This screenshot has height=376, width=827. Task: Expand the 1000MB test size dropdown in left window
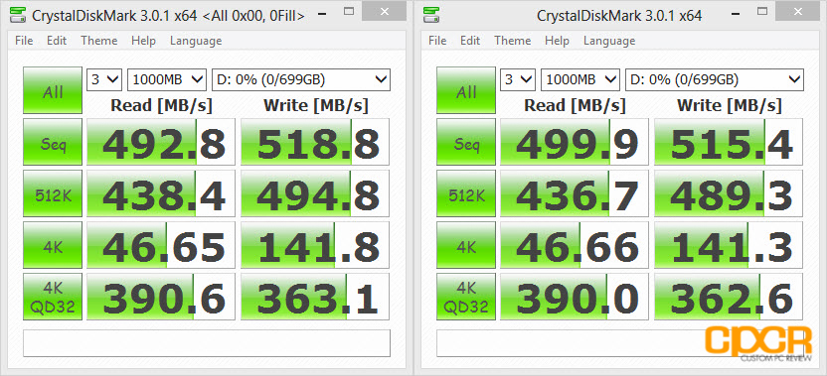[x=167, y=79]
